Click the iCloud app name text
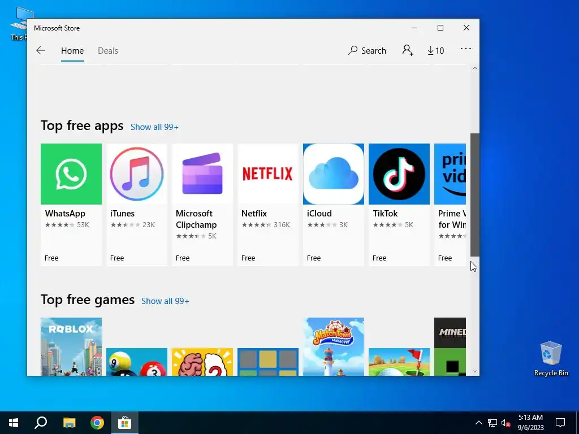Viewport: 579px width, 434px height. (x=319, y=213)
